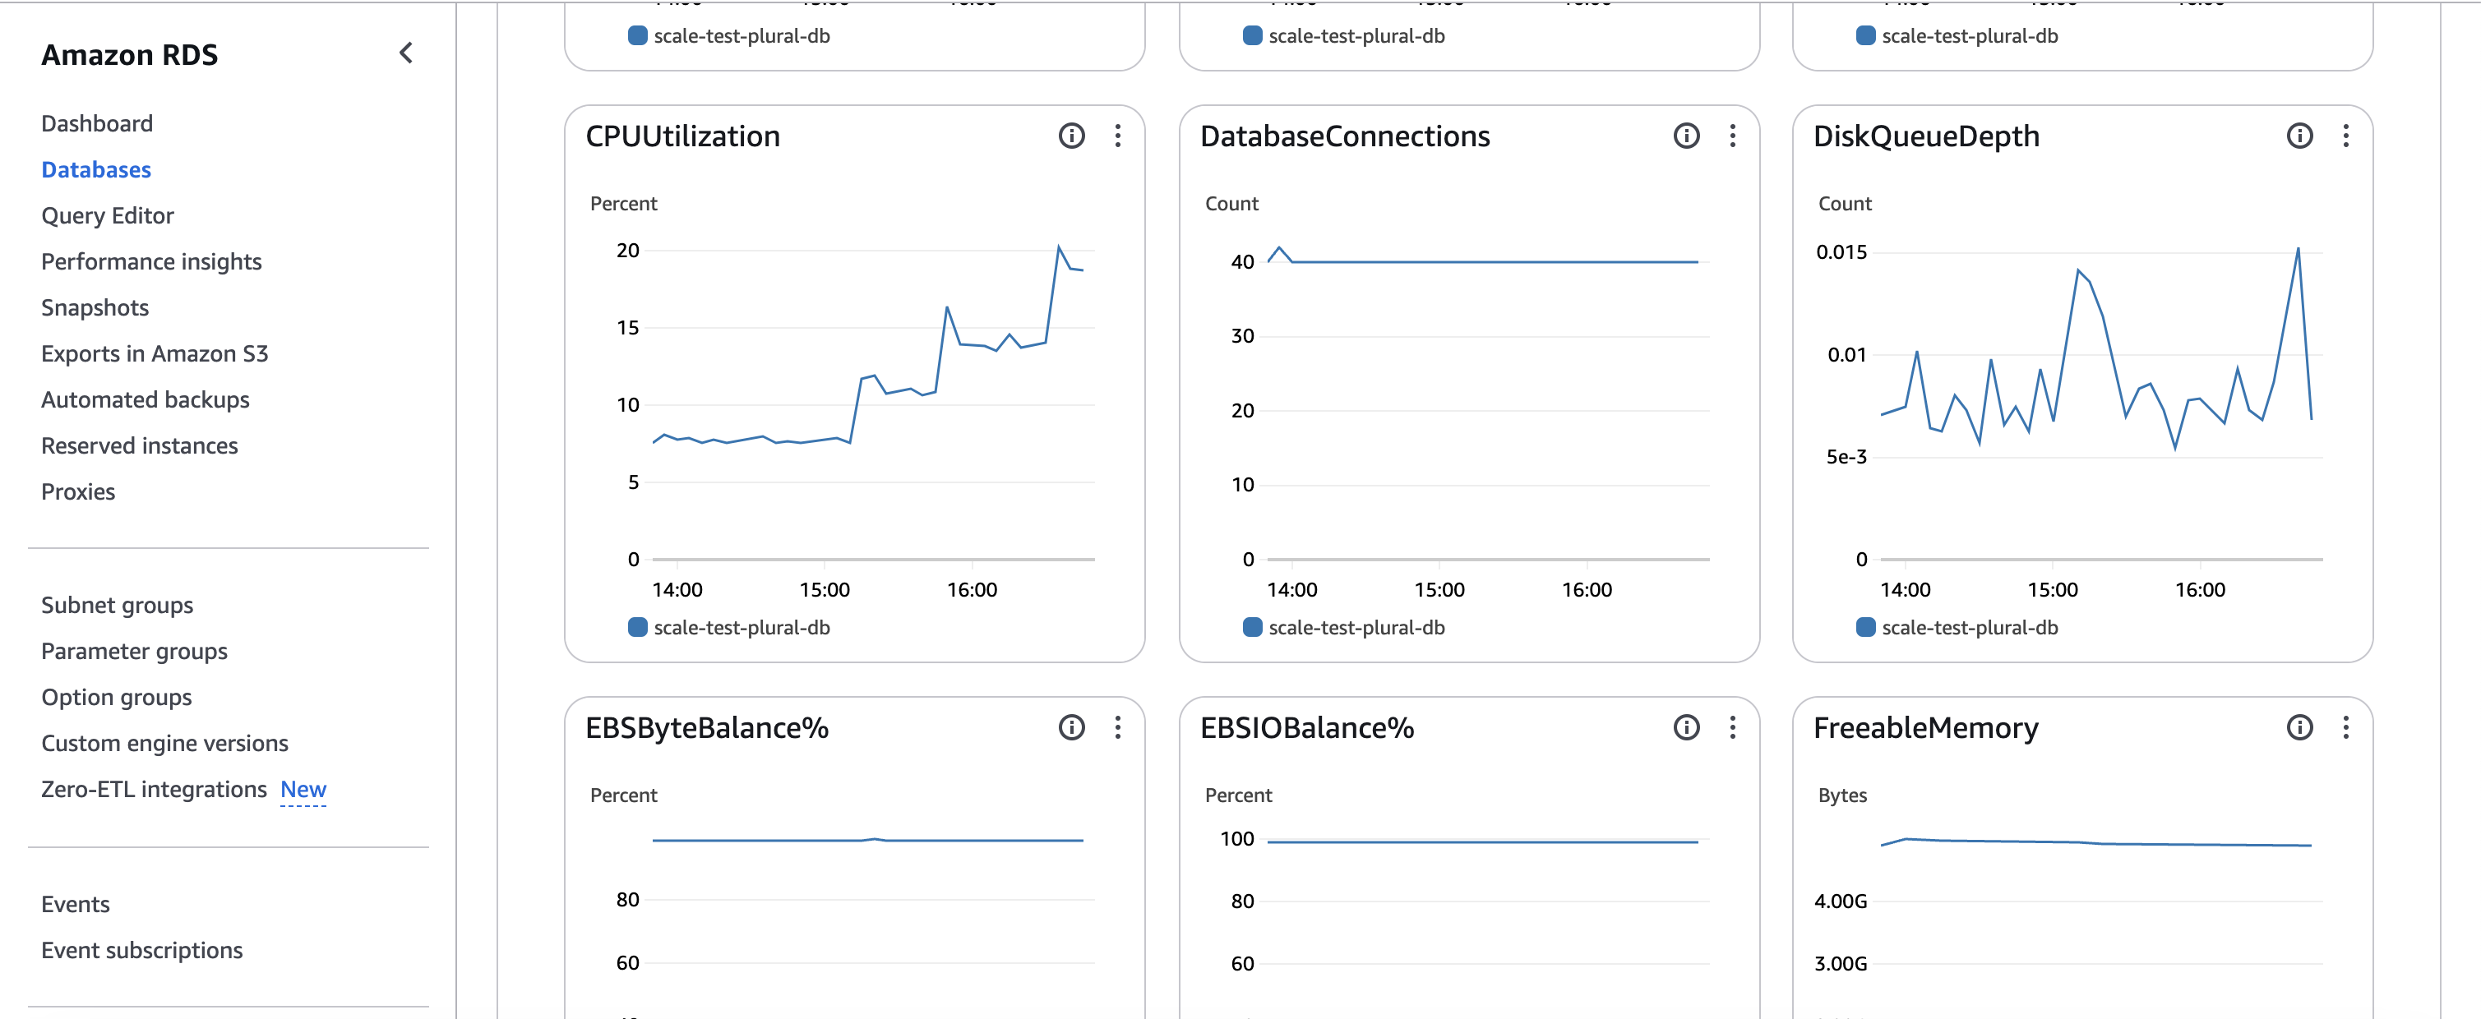This screenshot has width=2481, height=1019.
Task: Open the EBSIOBalance% three-dot menu
Action: coord(1732,727)
